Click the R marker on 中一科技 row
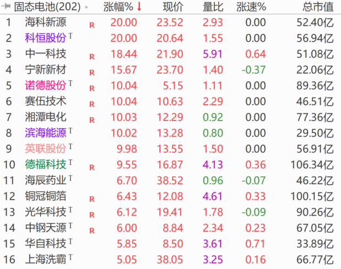 [x=92, y=57]
